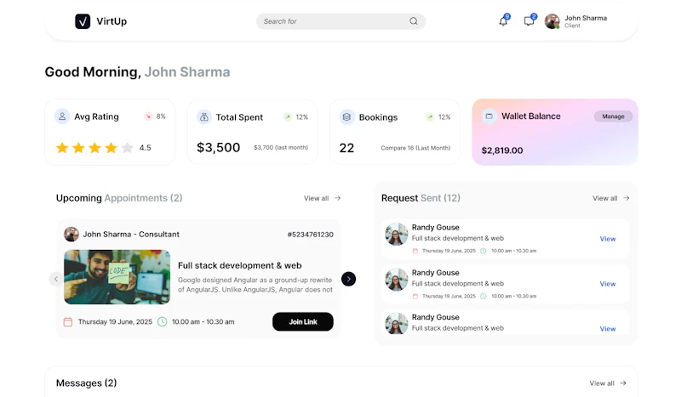Click Compare 16 (Last Month) text
Image resolution: width=681 pixels, height=397 pixels.
(415, 148)
